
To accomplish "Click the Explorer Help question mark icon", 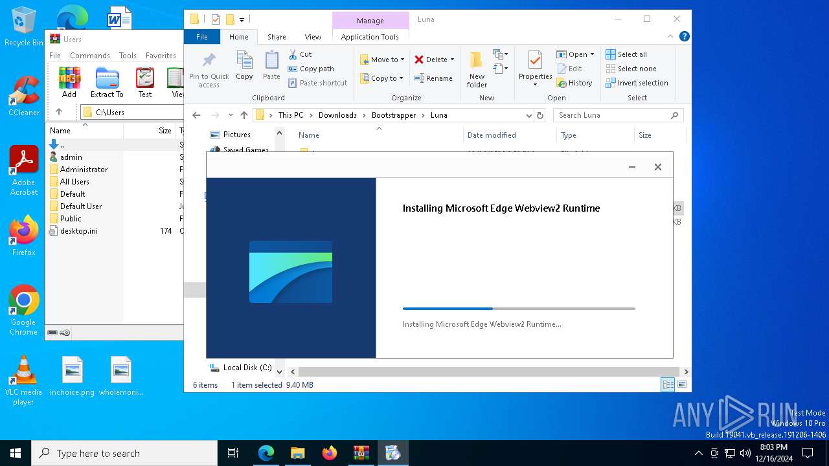I will tap(684, 37).
